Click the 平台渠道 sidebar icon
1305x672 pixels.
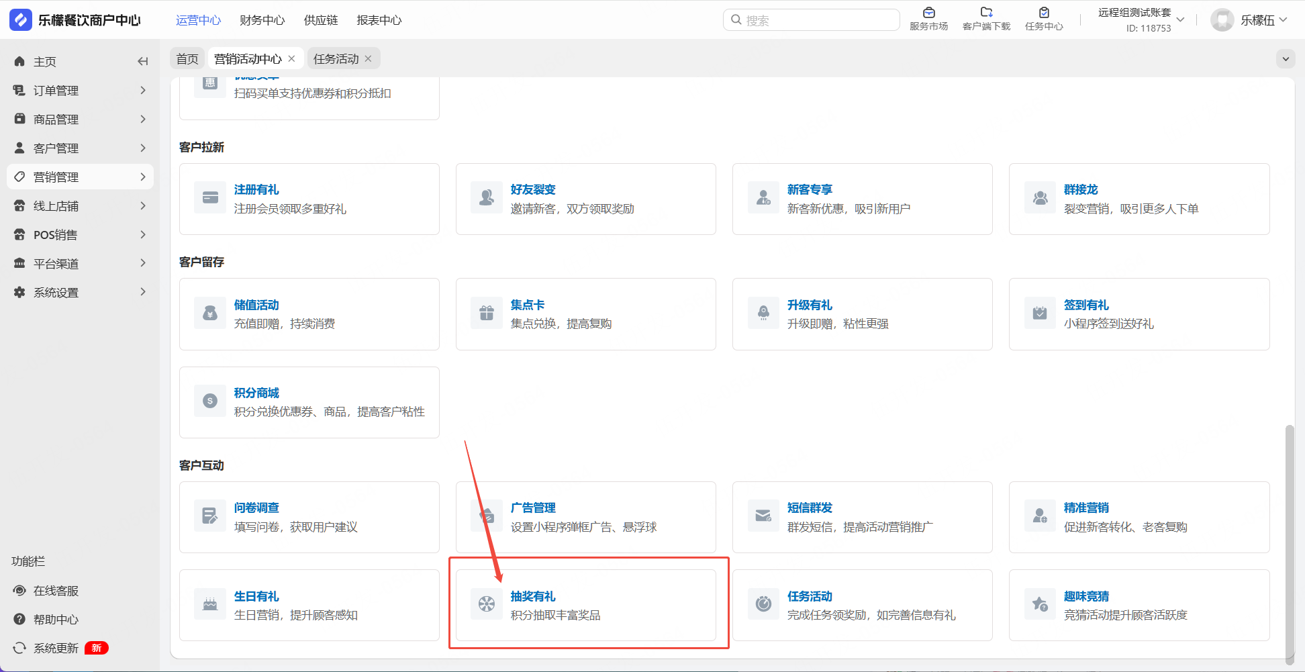[19, 264]
